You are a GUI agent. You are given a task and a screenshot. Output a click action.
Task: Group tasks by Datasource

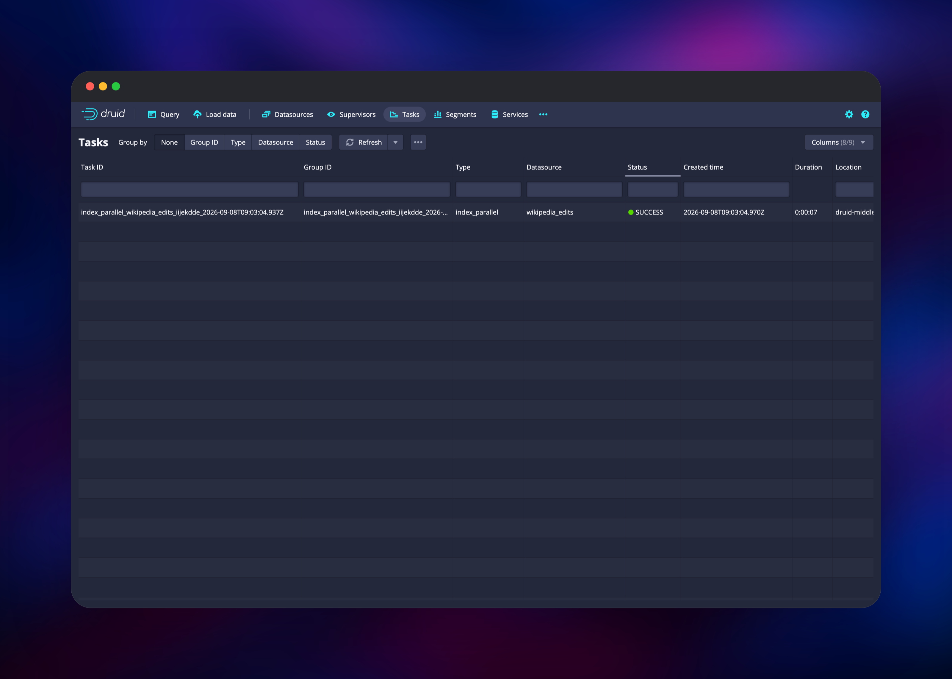click(x=275, y=143)
